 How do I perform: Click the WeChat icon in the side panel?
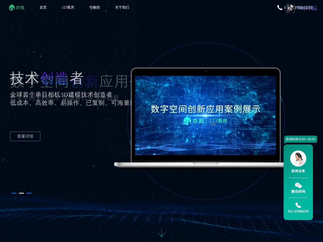click(298, 185)
